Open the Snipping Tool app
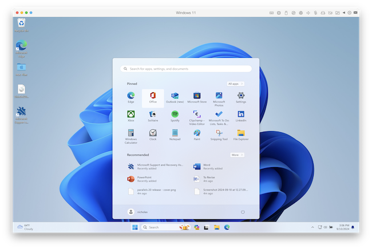 219,133
